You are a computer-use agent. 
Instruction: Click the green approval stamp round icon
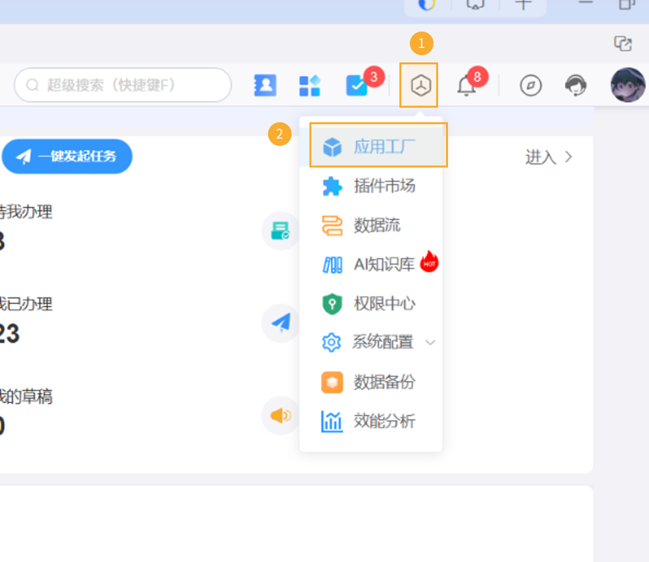280,230
